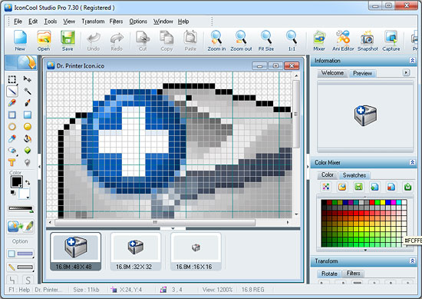Click the Color Mixer save palette icon

(x=358, y=187)
